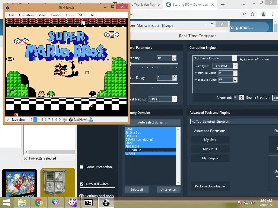Toggle the RAM memory domain
Viewport: 278px width, 208px height.
click(x=150, y=129)
